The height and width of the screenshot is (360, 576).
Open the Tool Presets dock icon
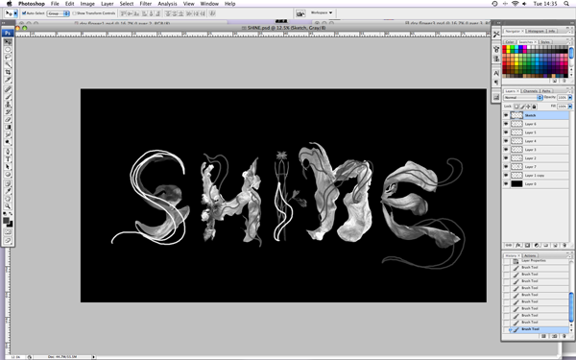point(496,35)
